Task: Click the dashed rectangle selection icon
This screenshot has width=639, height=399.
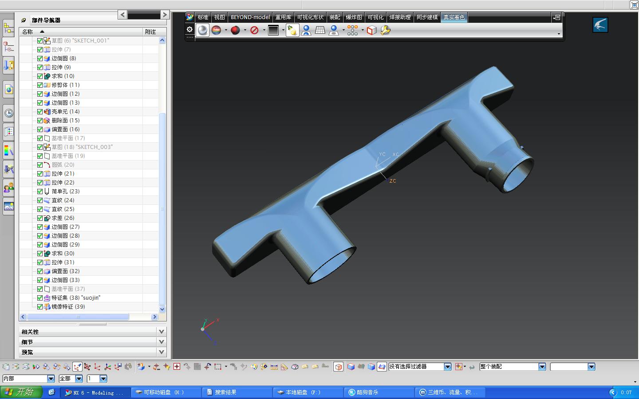Action: 218,367
